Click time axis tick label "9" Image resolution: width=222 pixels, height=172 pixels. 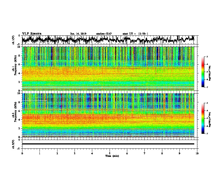pos(179,153)
